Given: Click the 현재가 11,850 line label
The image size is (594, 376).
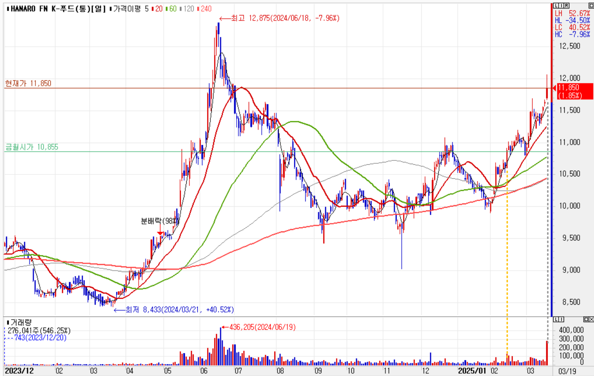Looking at the screenshot, I should tap(28, 84).
